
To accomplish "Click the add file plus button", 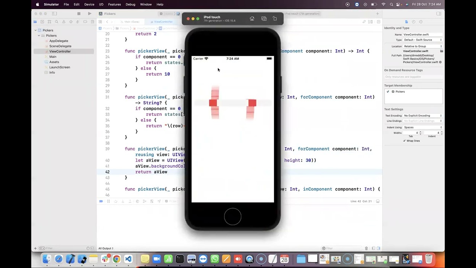I will (x=35, y=248).
